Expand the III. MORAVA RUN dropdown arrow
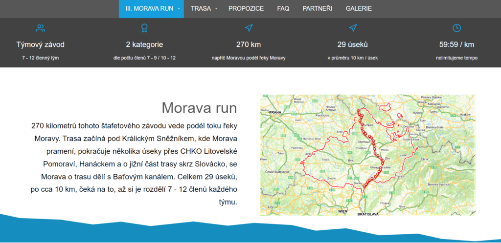 click(179, 9)
